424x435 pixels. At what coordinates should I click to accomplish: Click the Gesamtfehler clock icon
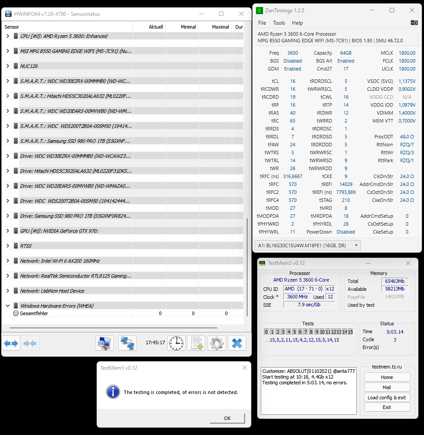point(16,313)
